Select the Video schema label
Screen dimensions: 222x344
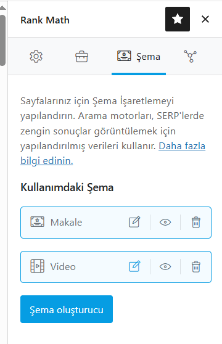coord(63,266)
